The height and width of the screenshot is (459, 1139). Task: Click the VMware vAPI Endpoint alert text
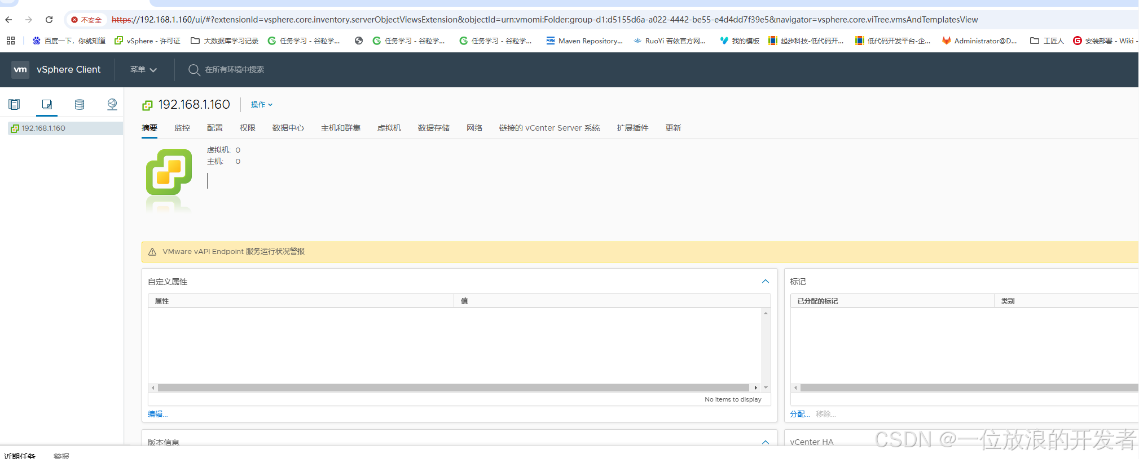[x=234, y=252]
